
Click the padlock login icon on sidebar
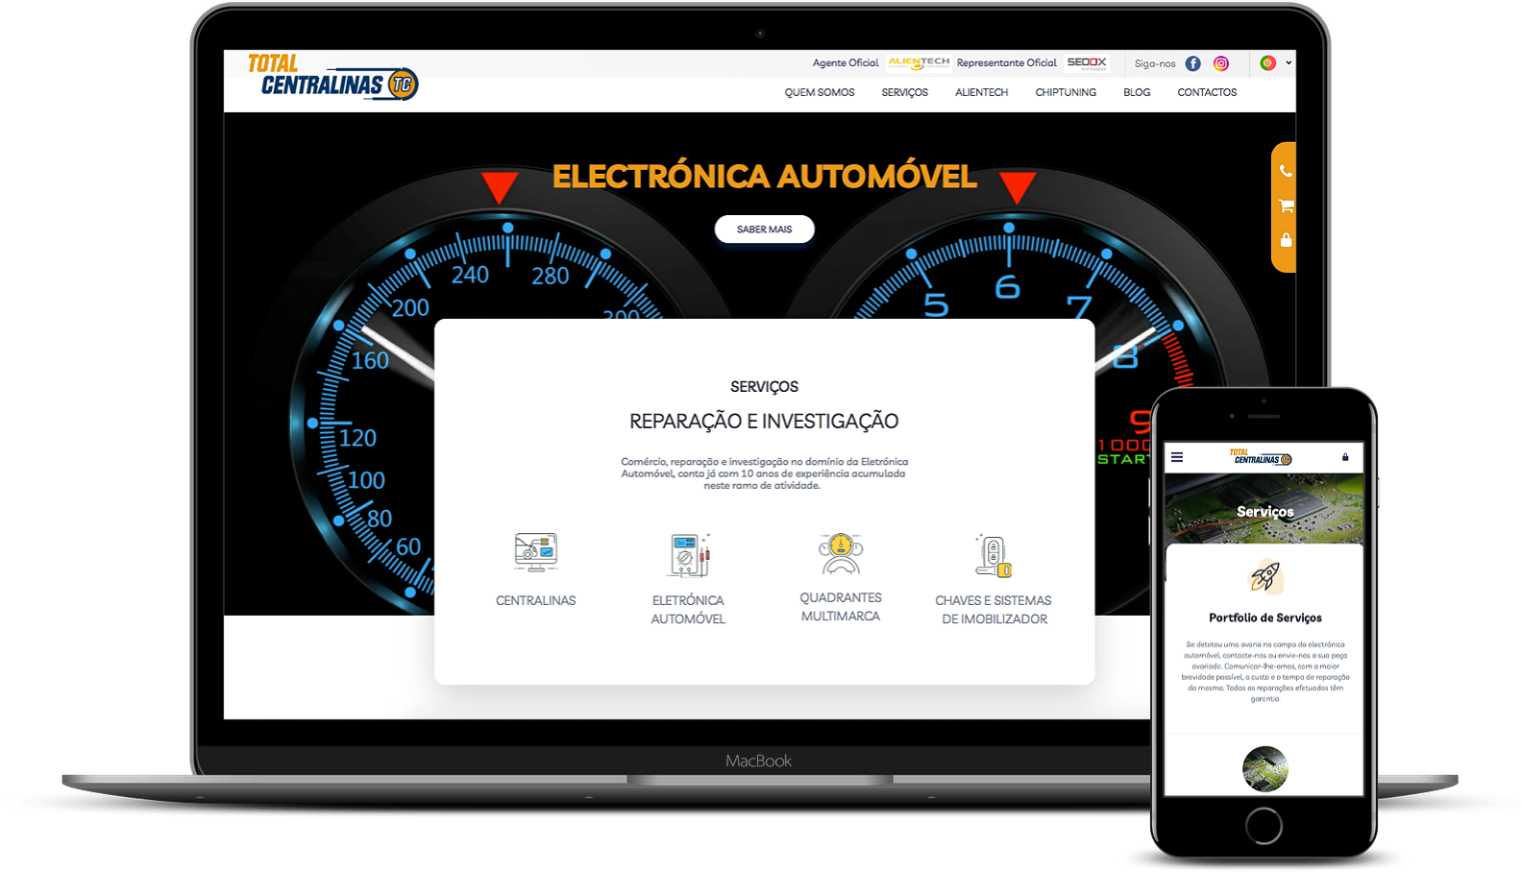[x=1286, y=240]
